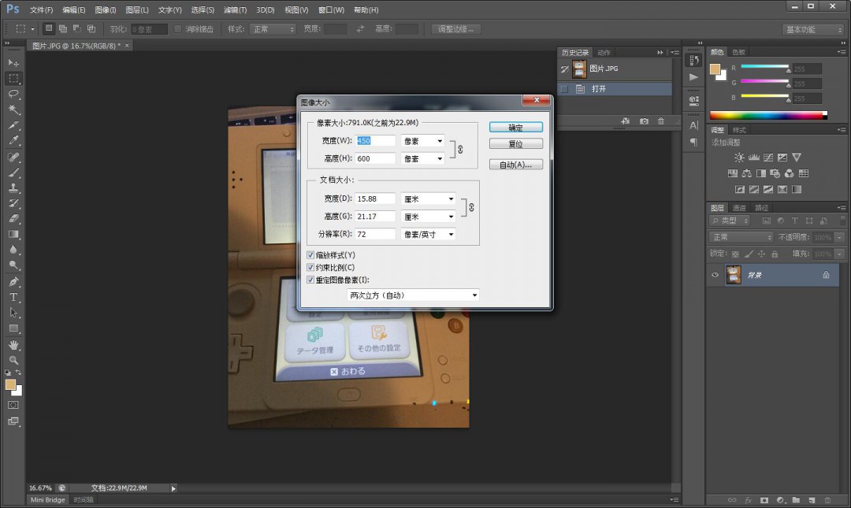The width and height of the screenshot is (851, 508).
Task: Switch to the 通道 tab
Action: (739, 208)
